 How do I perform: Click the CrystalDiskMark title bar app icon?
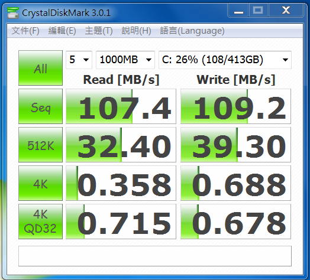pos(13,13)
